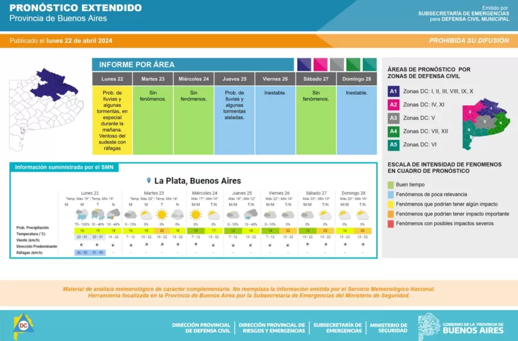Image resolution: width=518 pixels, height=341 pixels.
Task: Click the Sábado 27 M/M cloudy icon
Action: pyautogui.click(x=307, y=215)
